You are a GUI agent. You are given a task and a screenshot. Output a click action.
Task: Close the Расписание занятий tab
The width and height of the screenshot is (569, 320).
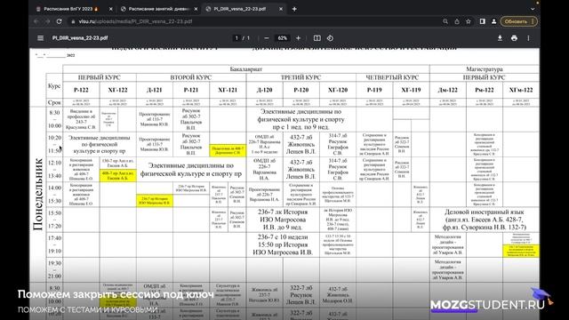[x=196, y=9]
